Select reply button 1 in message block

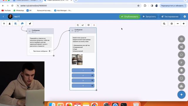(83, 70)
